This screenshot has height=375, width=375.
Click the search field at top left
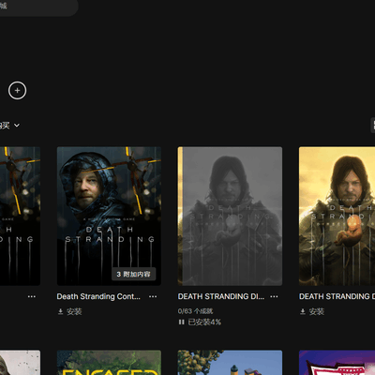[x=37, y=7]
